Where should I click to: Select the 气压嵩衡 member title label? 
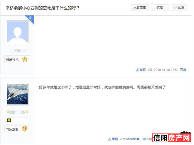tap(12, 129)
